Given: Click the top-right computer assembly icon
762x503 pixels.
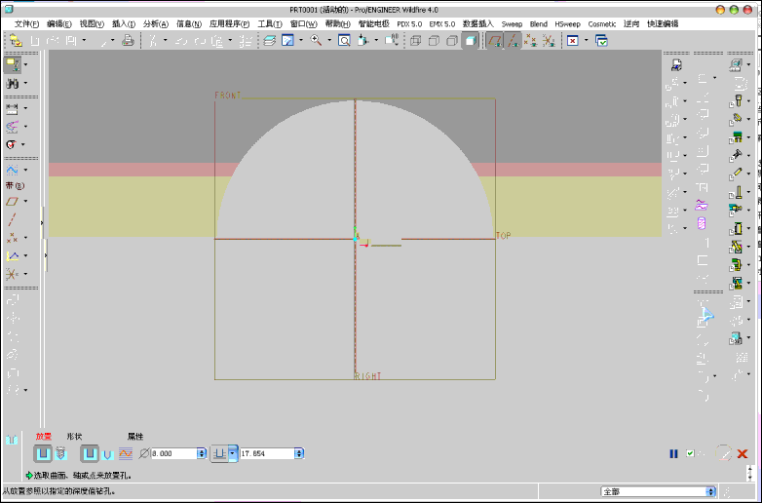Looking at the screenshot, I should 737,64.
